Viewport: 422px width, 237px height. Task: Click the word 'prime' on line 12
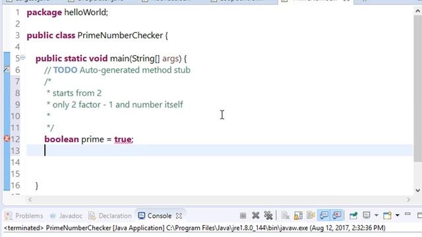(x=92, y=139)
